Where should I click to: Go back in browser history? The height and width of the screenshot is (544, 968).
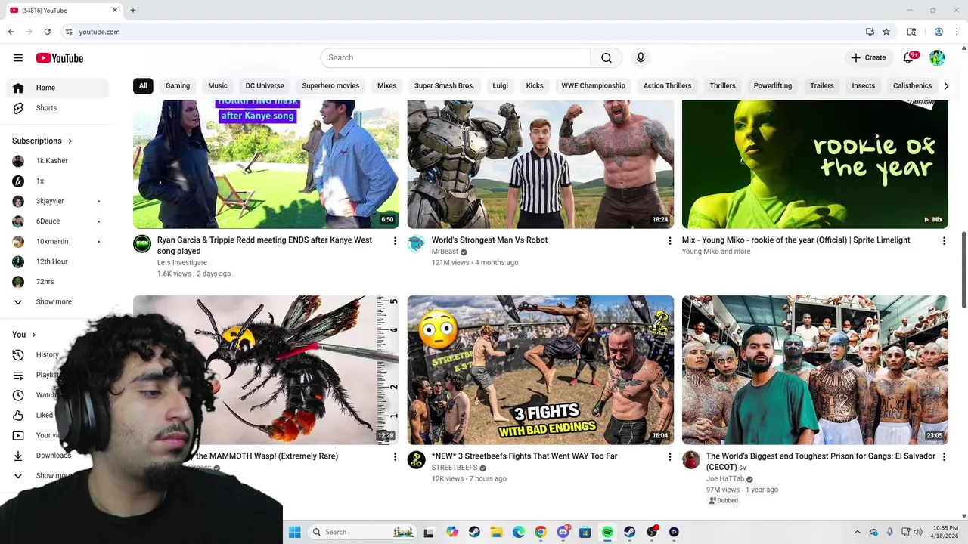coord(11,32)
